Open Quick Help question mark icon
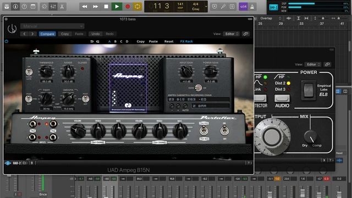The image size is (352, 198). click(24, 7)
